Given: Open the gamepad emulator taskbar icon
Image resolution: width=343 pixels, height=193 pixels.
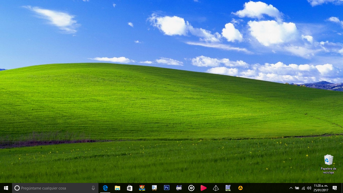Looking at the screenshot, I should [x=179, y=188].
